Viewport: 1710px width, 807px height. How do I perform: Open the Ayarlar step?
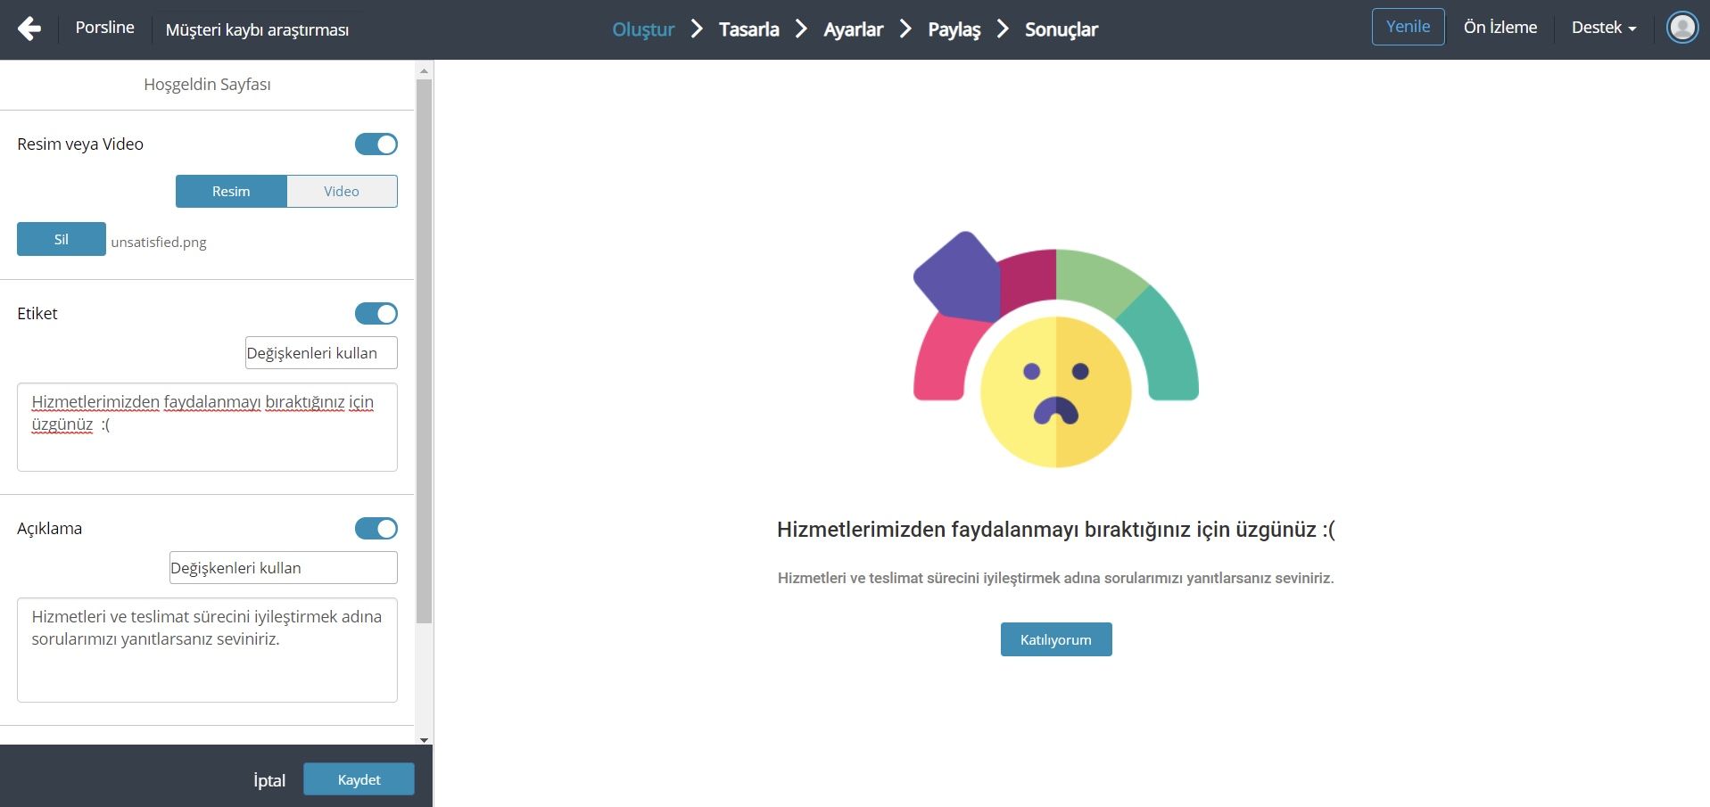[853, 29]
